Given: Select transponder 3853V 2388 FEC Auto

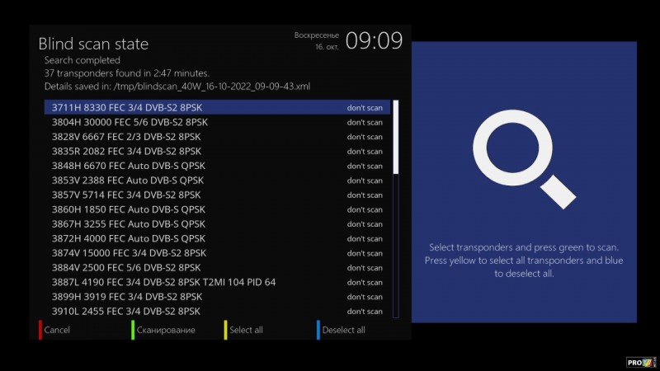Looking at the screenshot, I should (x=128, y=181).
